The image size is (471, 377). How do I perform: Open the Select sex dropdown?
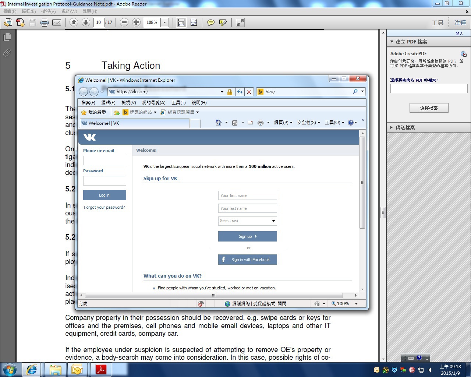(x=248, y=221)
